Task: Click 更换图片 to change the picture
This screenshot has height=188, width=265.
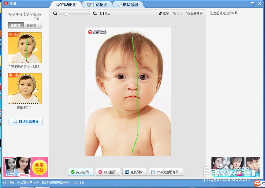Action: pos(135,172)
